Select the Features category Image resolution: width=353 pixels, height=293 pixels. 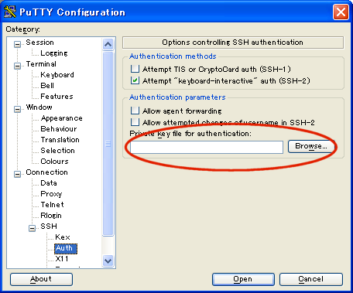coord(57,97)
